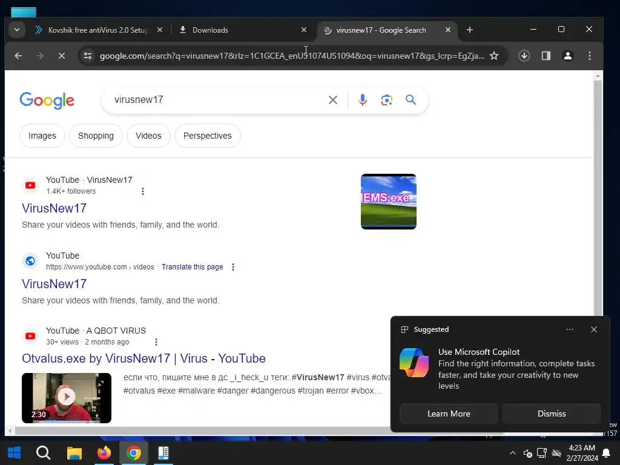The image size is (620, 465).
Task: Clear the search query with X
Action: tap(333, 100)
